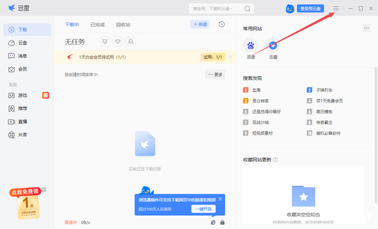Open download history clock icon
Screen dimensions: 378x229
[222, 25]
